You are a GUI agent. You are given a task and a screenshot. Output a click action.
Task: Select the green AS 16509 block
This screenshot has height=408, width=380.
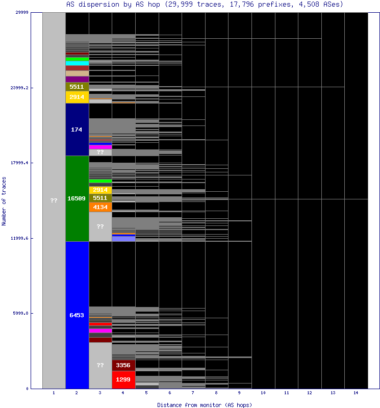77,198
